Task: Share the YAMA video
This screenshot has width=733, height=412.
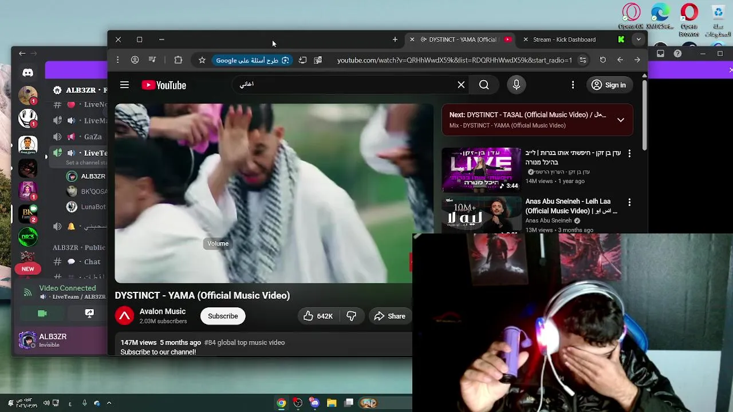Action: [x=389, y=316]
